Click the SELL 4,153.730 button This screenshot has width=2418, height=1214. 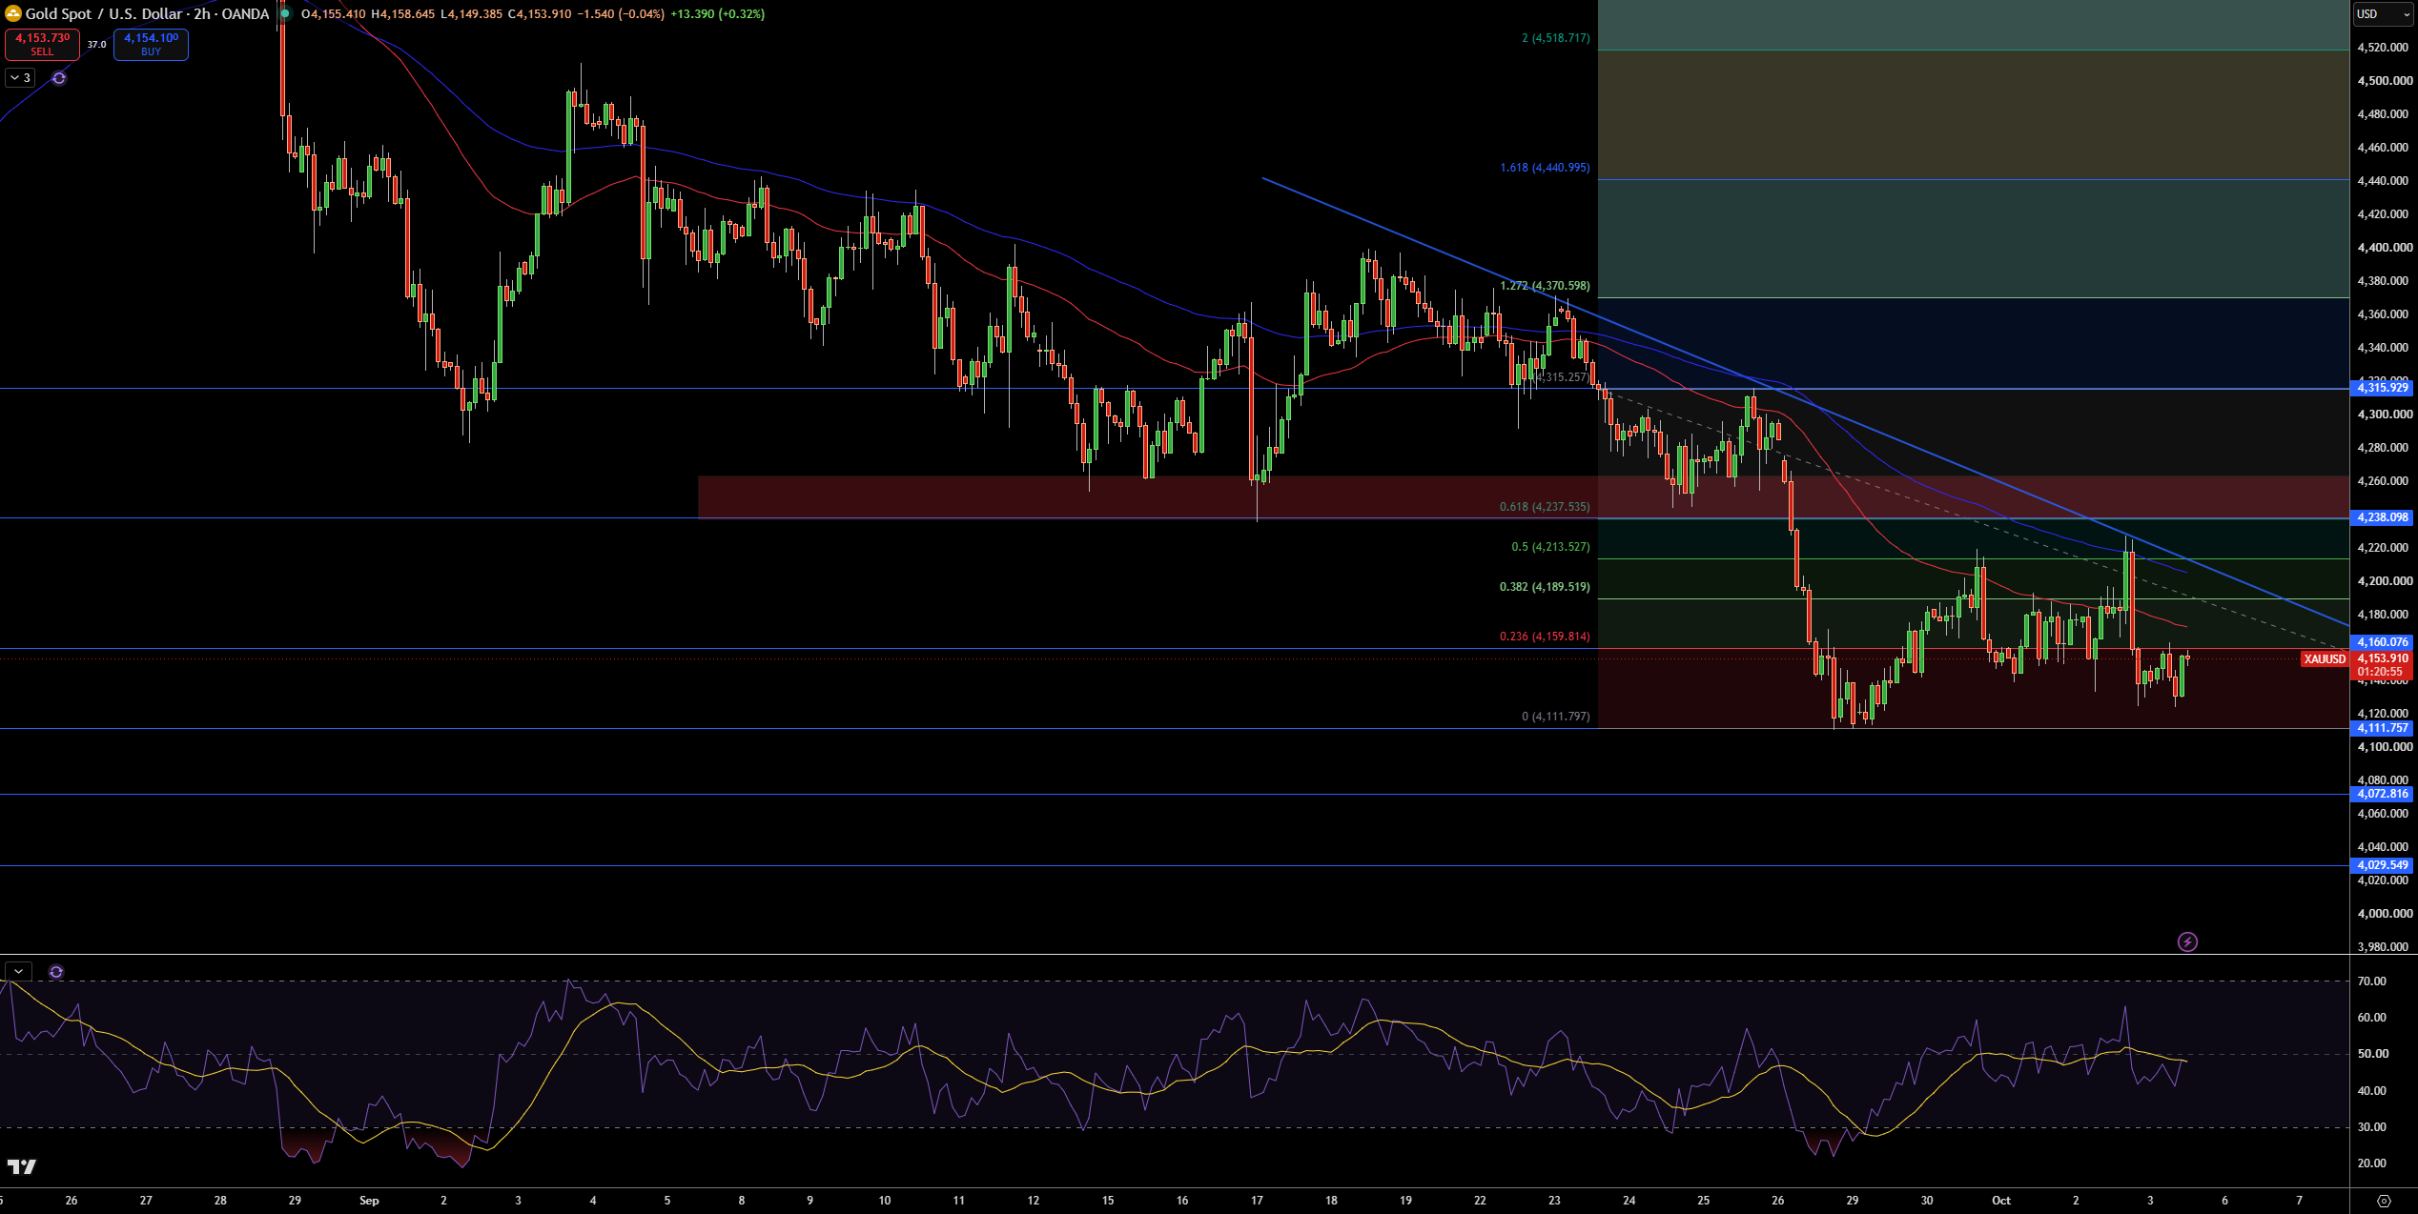(x=42, y=44)
